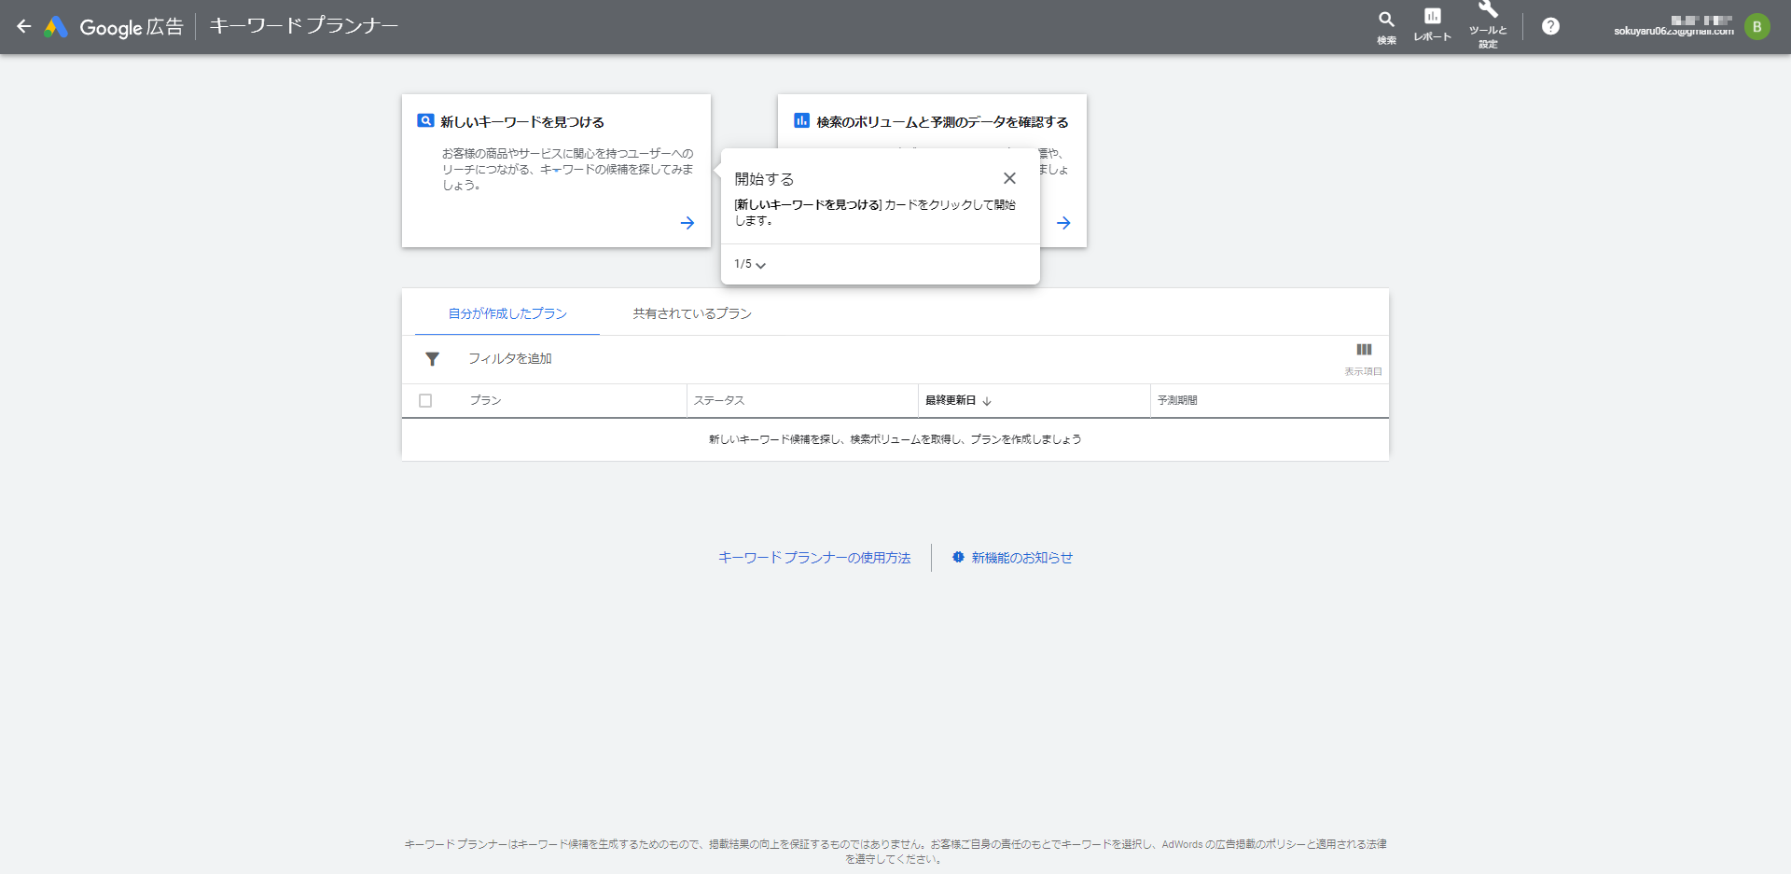Open the Google Ads logo

pyautogui.click(x=57, y=27)
